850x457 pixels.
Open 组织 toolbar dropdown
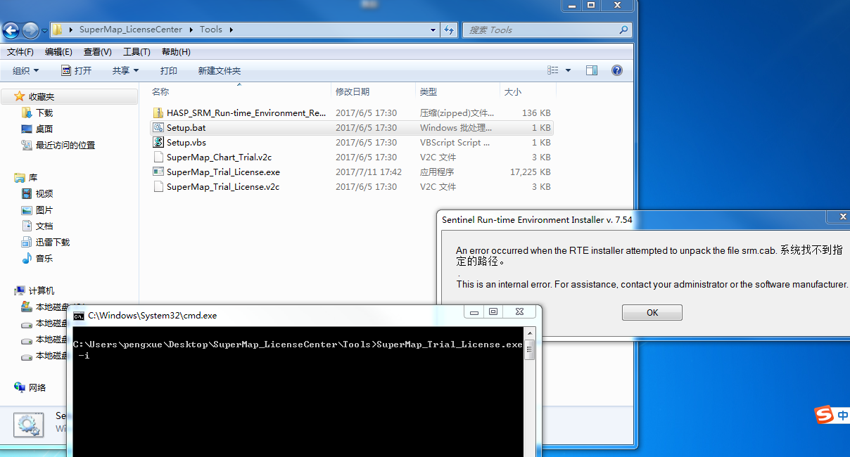(26, 70)
